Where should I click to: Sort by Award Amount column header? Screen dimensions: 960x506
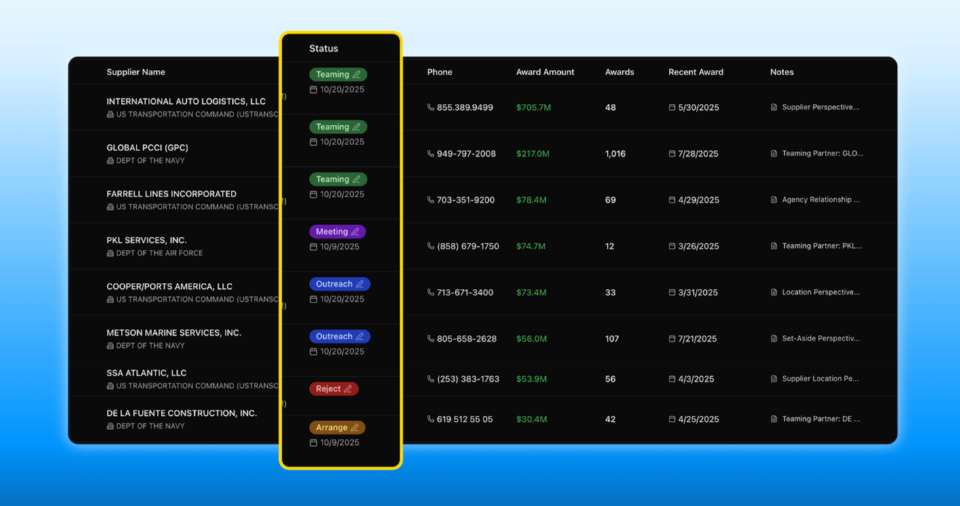tap(544, 72)
